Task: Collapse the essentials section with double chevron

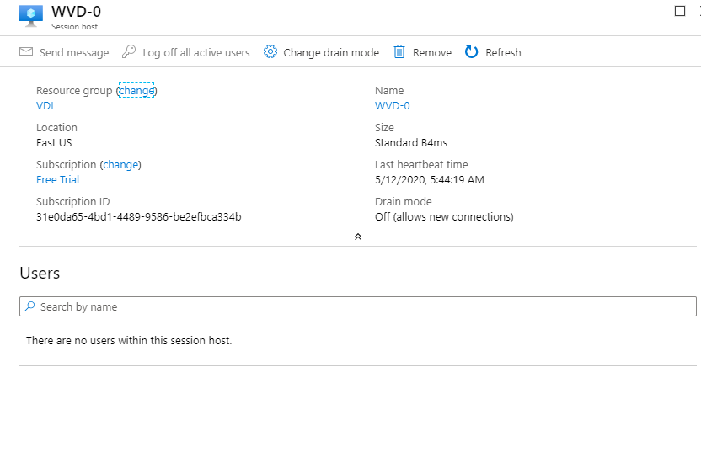Action: click(x=357, y=237)
